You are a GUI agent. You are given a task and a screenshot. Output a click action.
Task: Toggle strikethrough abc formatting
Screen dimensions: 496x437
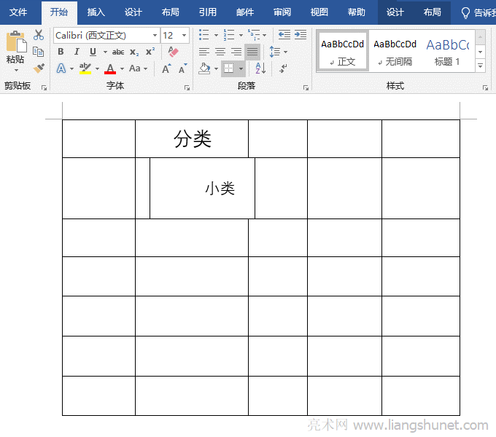(x=118, y=52)
